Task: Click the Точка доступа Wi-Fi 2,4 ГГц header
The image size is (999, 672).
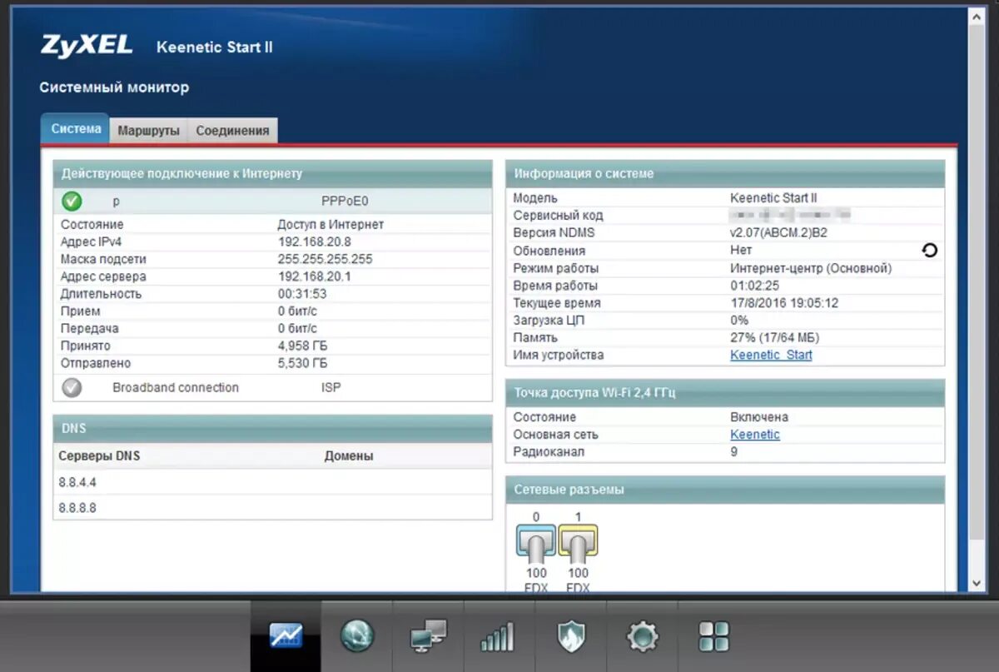Action: 725,392
